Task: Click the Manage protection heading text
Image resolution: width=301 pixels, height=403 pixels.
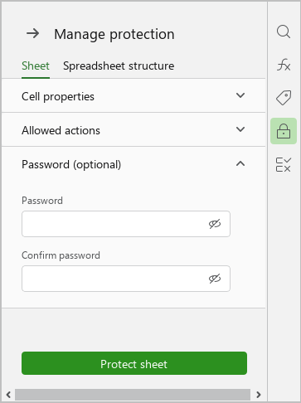Action: tap(114, 34)
